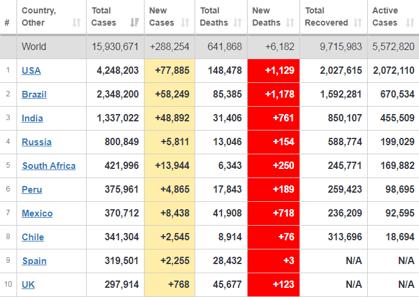Click sort arrows icon in New Cases column
Viewport: 419px width, 297px height.
[185, 23]
